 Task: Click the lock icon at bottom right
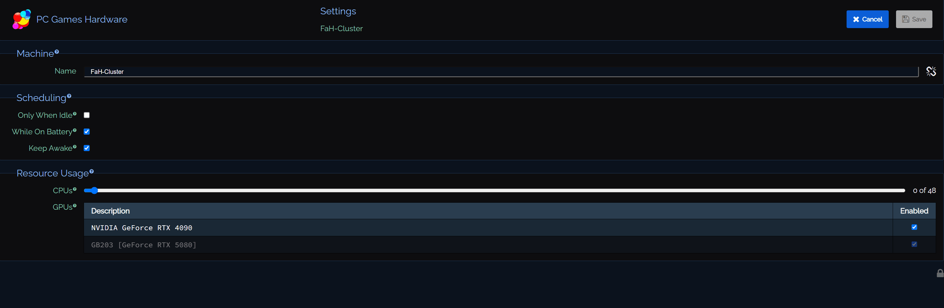pyautogui.click(x=940, y=273)
